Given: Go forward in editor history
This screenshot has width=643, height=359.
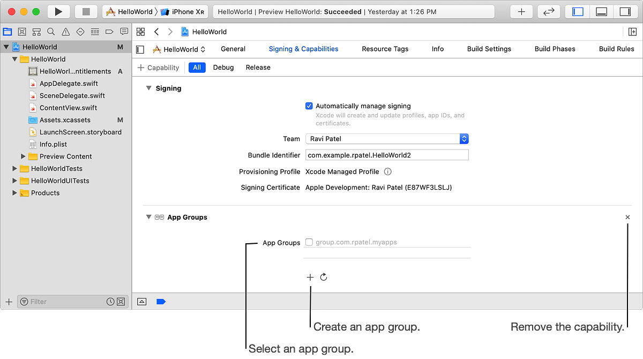Looking at the screenshot, I should click(x=170, y=32).
